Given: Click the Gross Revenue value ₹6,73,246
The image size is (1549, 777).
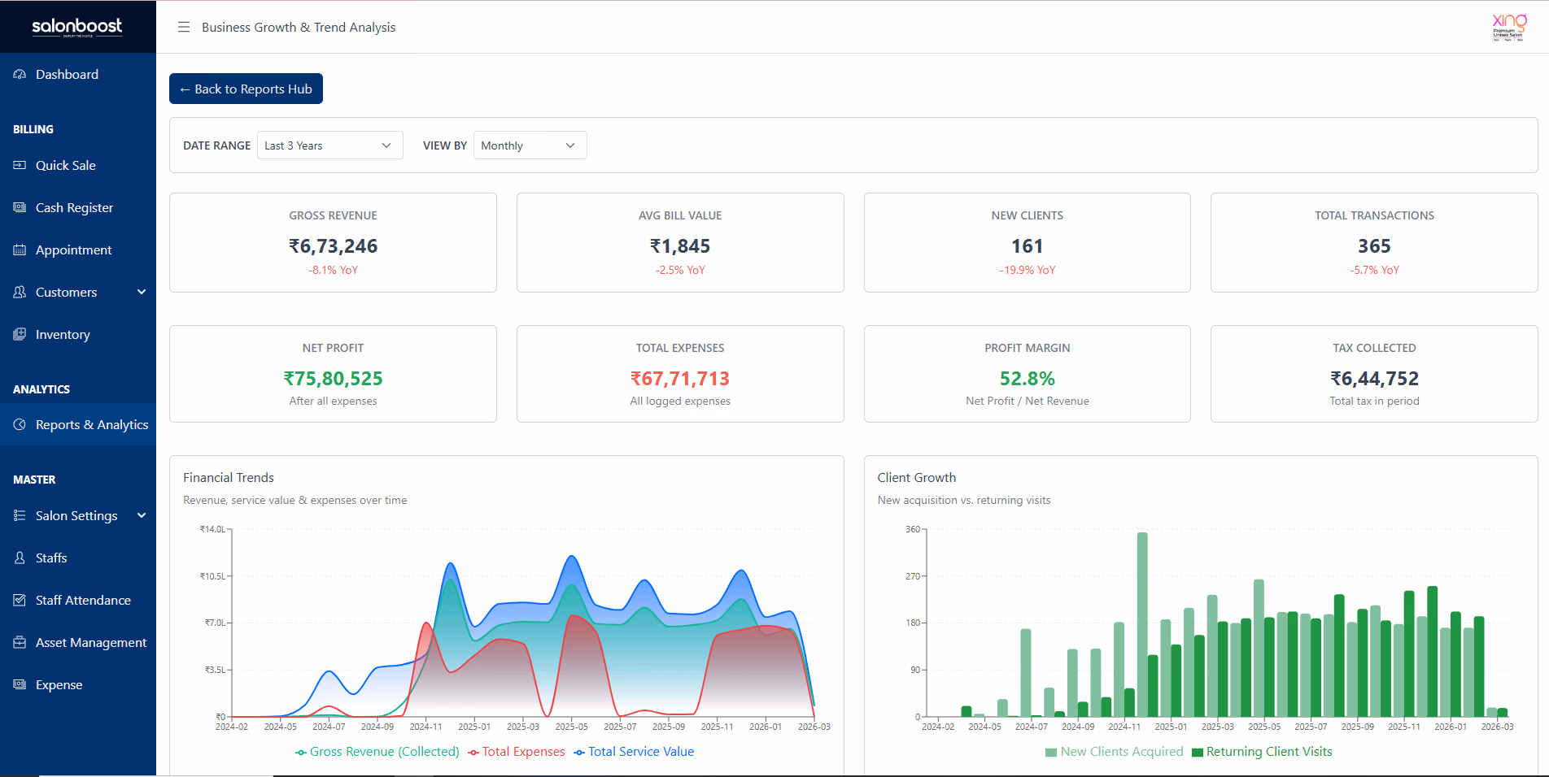Looking at the screenshot, I should [x=333, y=246].
